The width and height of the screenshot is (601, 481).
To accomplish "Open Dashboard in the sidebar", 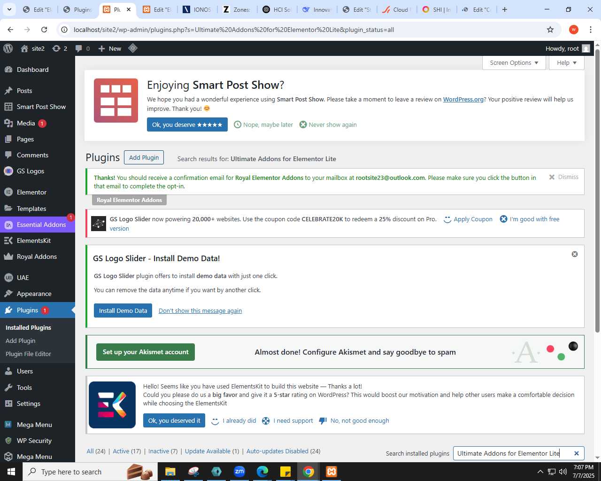I will (x=38, y=70).
